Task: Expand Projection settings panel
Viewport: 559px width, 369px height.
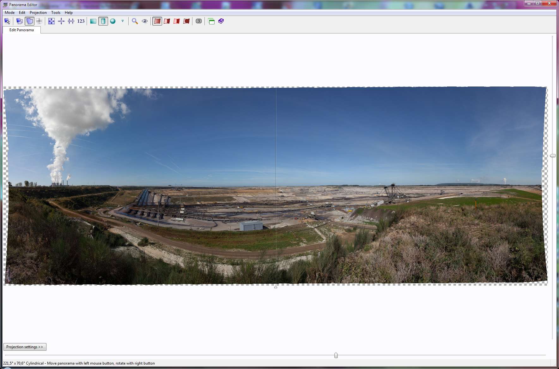Action: point(25,347)
